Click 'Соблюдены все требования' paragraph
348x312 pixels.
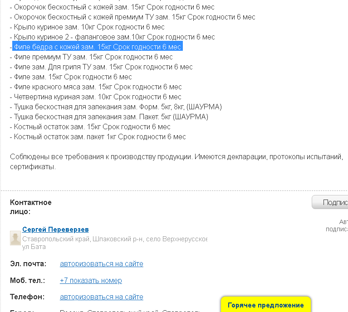click(176, 162)
